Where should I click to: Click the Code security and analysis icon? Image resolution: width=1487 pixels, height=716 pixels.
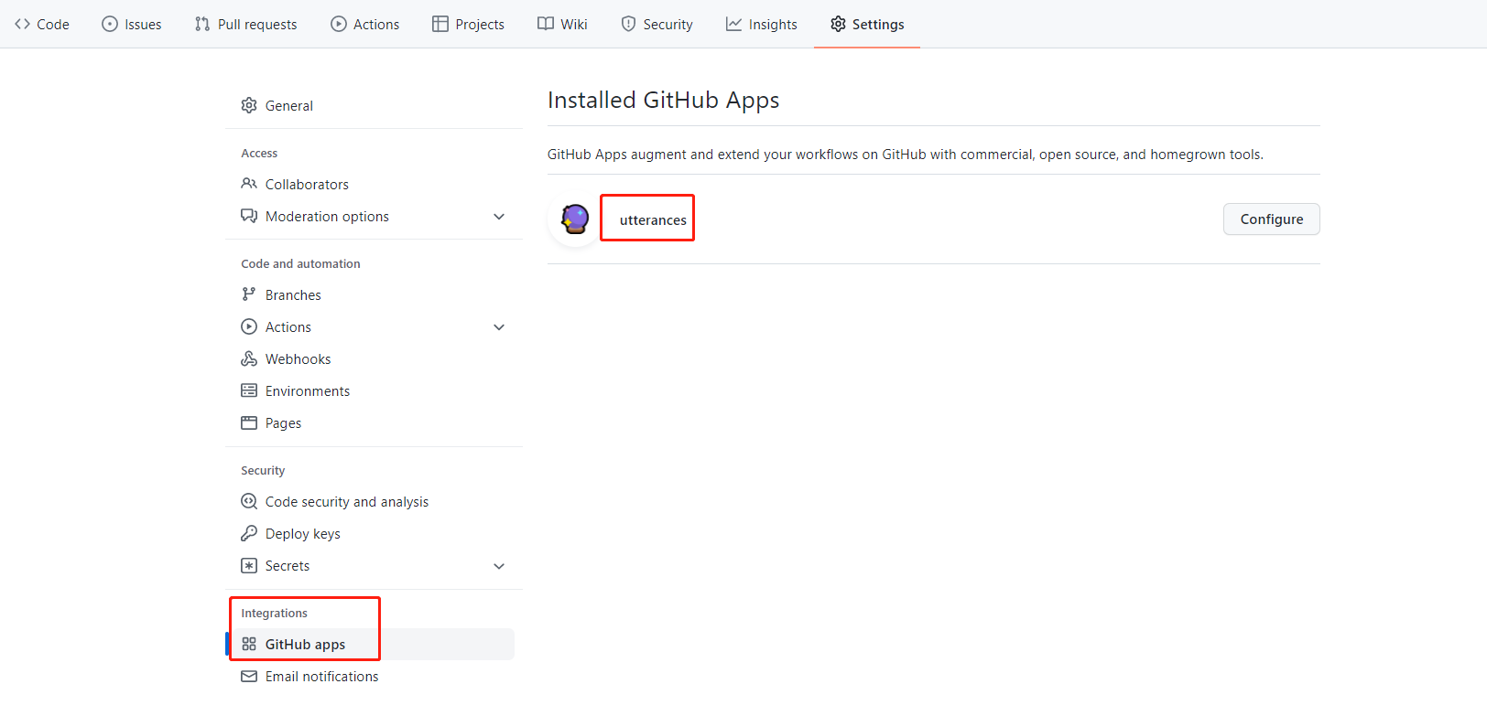click(x=249, y=501)
